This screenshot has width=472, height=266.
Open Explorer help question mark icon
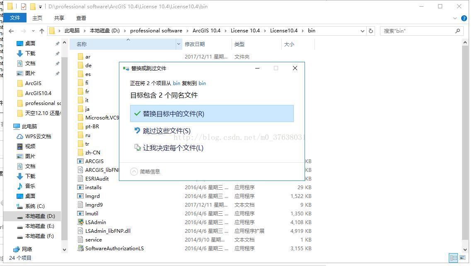coord(464,18)
